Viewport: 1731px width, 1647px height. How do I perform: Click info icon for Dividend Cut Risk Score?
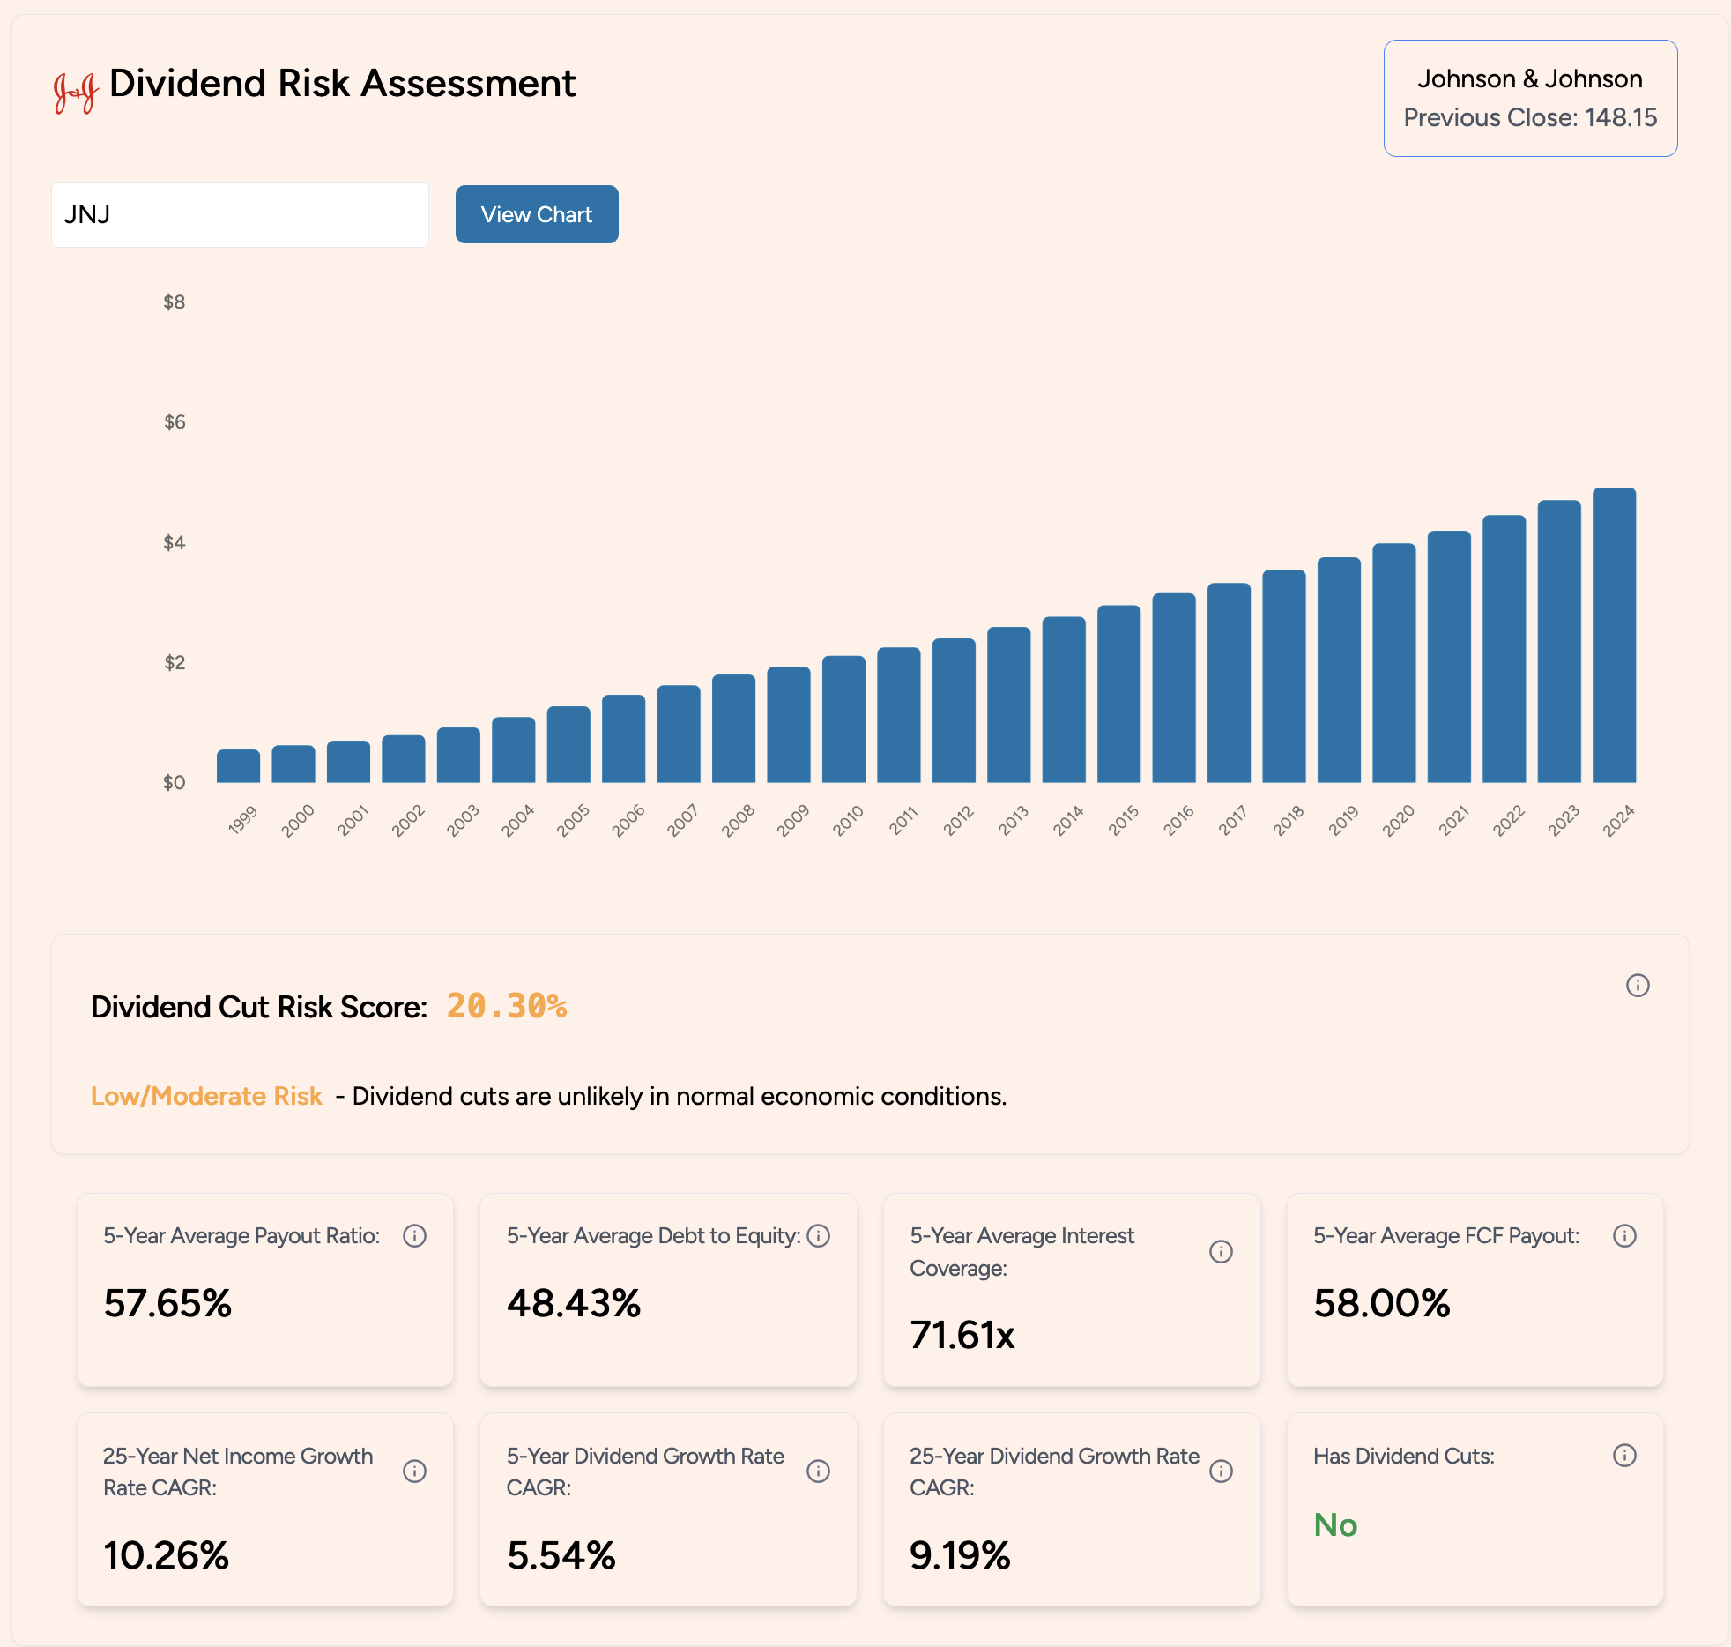tap(1637, 985)
